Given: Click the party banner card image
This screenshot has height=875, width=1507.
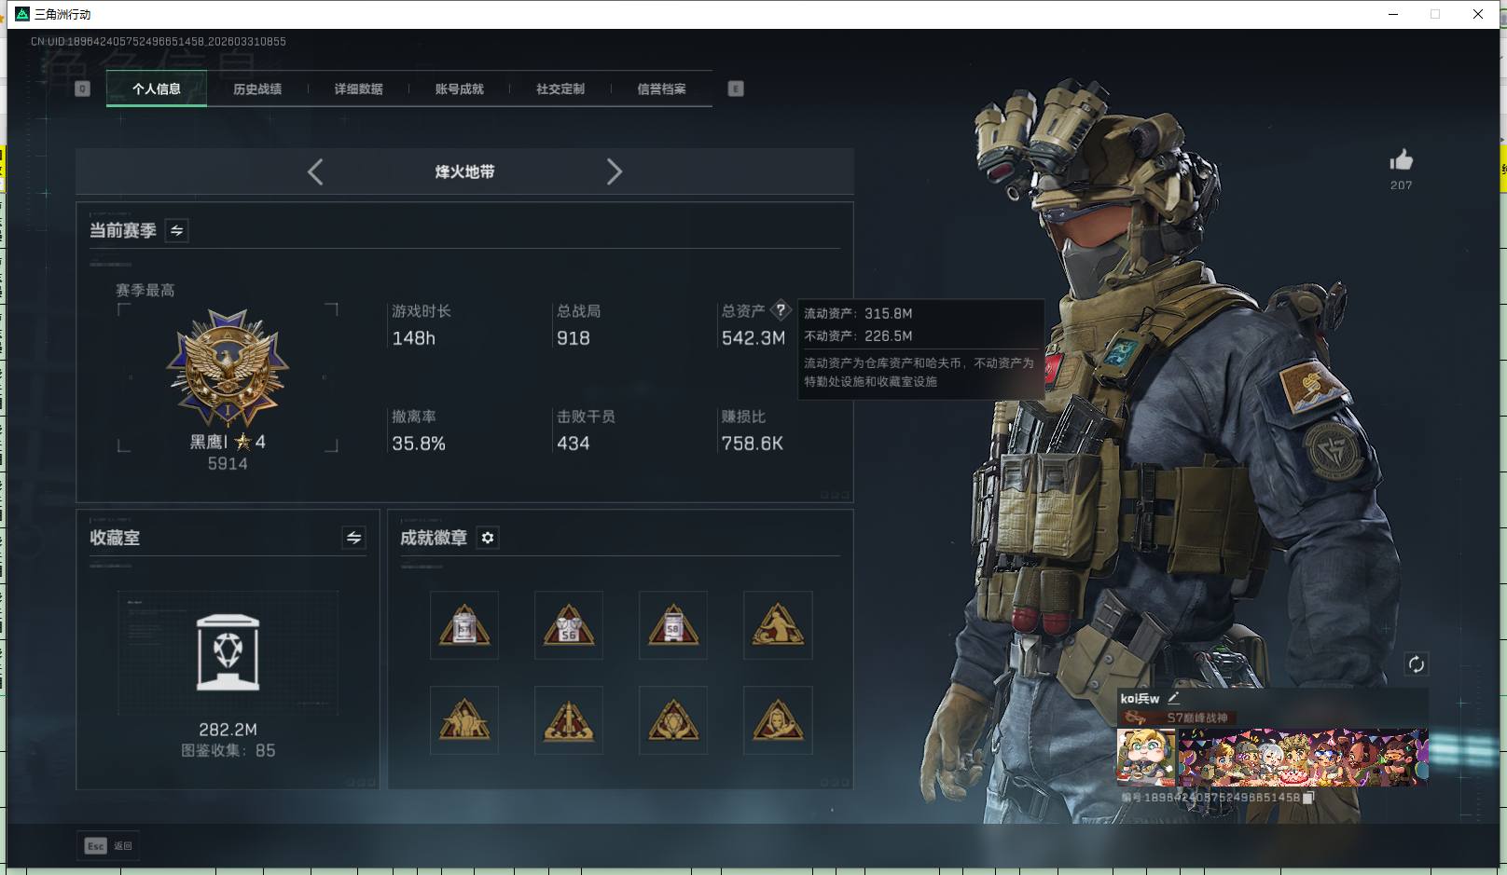Looking at the screenshot, I should pos(1303,757).
